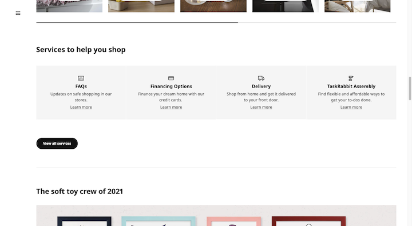The width and height of the screenshot is (412, 226).
Task: Open Learn more under Delivery
Action: click(x=261, y=107)
